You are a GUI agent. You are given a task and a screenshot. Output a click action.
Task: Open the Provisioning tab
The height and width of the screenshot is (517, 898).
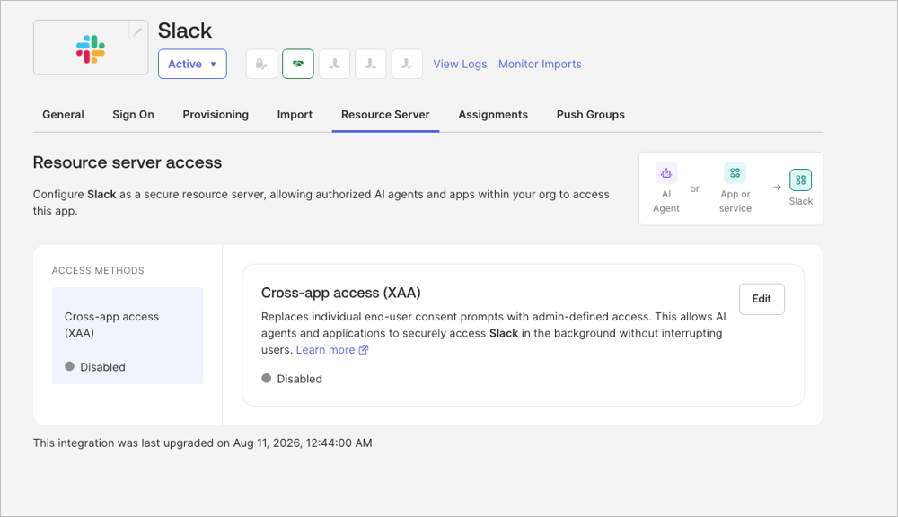(x=216, y=115)
